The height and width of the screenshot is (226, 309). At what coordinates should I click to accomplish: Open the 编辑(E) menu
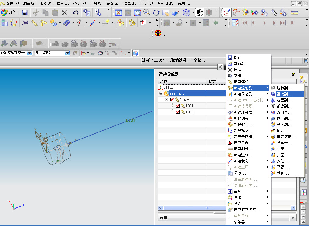click(29, 3)
